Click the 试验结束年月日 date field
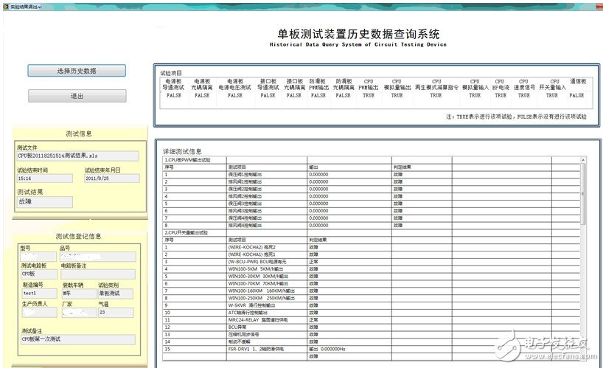This screenshot has height=368, width=603. click(111, 178)
